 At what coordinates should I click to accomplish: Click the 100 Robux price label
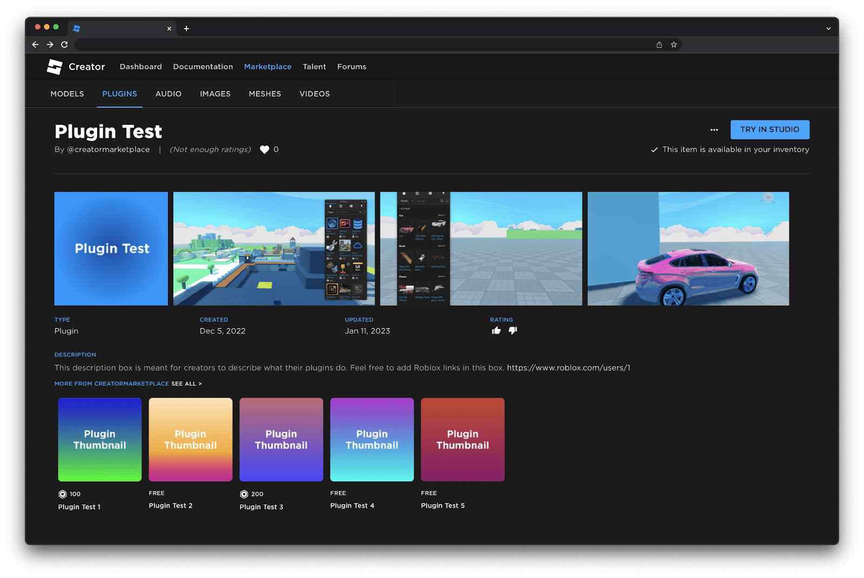coord(75,494)
